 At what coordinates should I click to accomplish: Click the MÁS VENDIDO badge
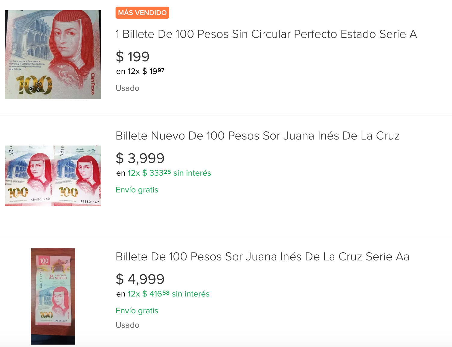(142, 13)
